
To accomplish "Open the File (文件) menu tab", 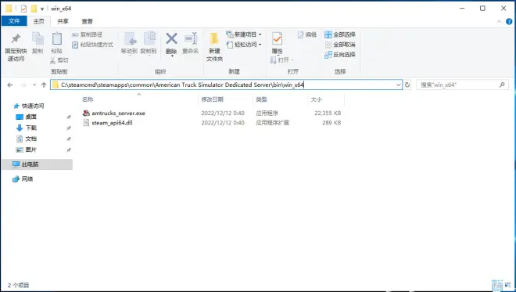I will click(14, 21).
